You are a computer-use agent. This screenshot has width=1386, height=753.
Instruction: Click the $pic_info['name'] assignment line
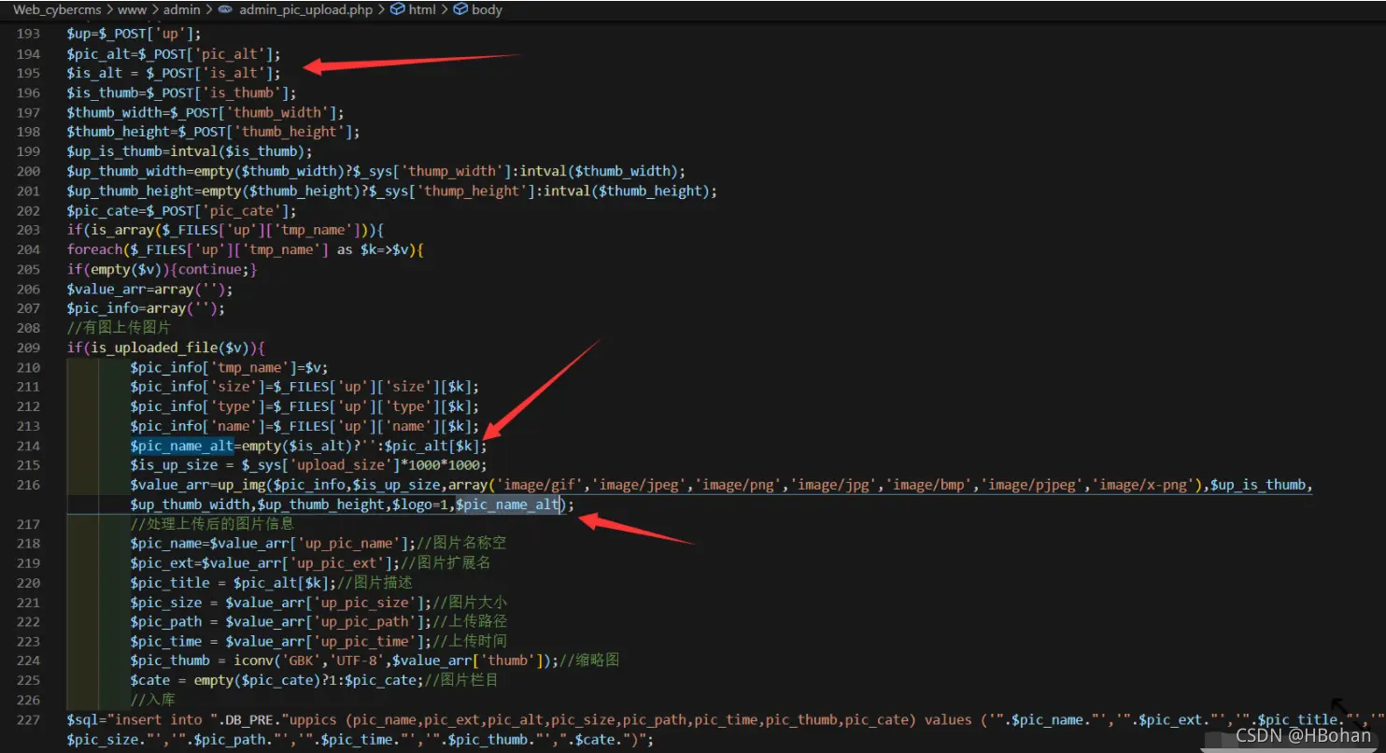tap(304, 426)
